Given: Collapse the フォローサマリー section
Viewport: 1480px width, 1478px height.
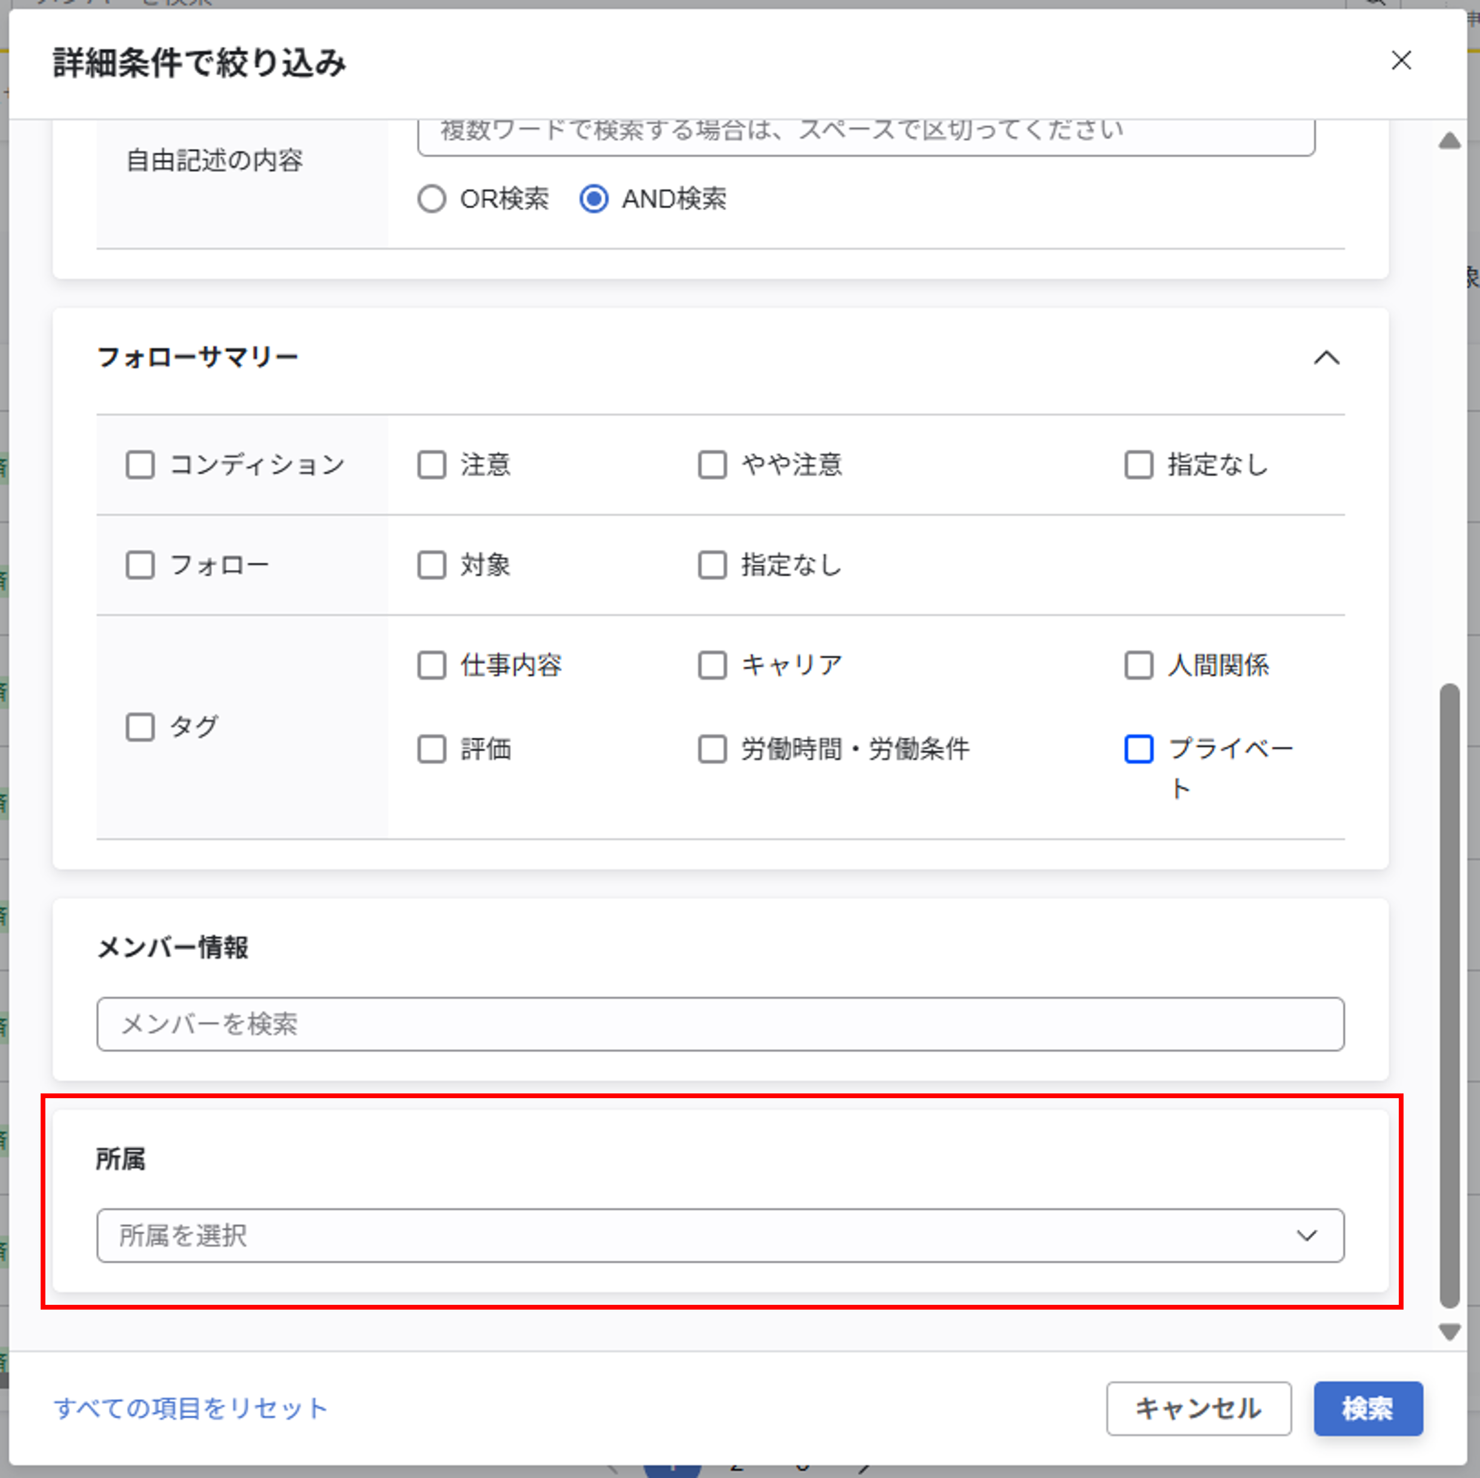Looking at the screenshot, I should (x=1328, y=358).
